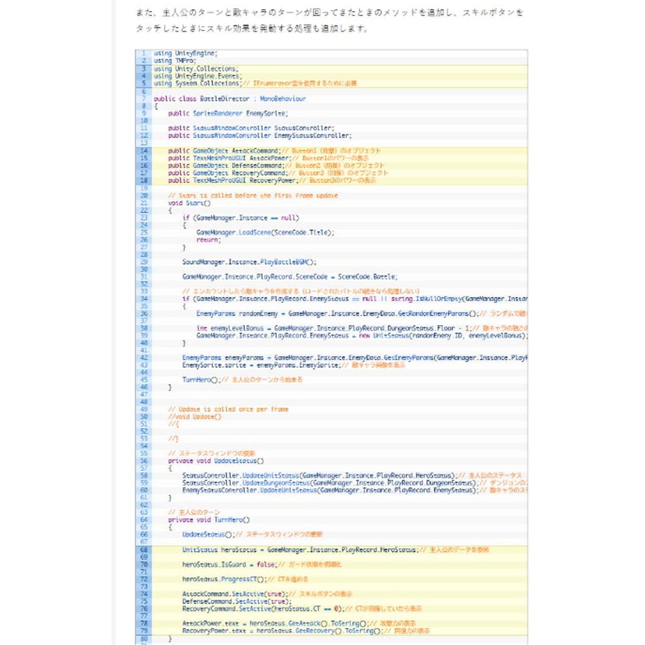Click 'GameManager.LoadScene(SceneCode.Title);' line

[265, 233]
